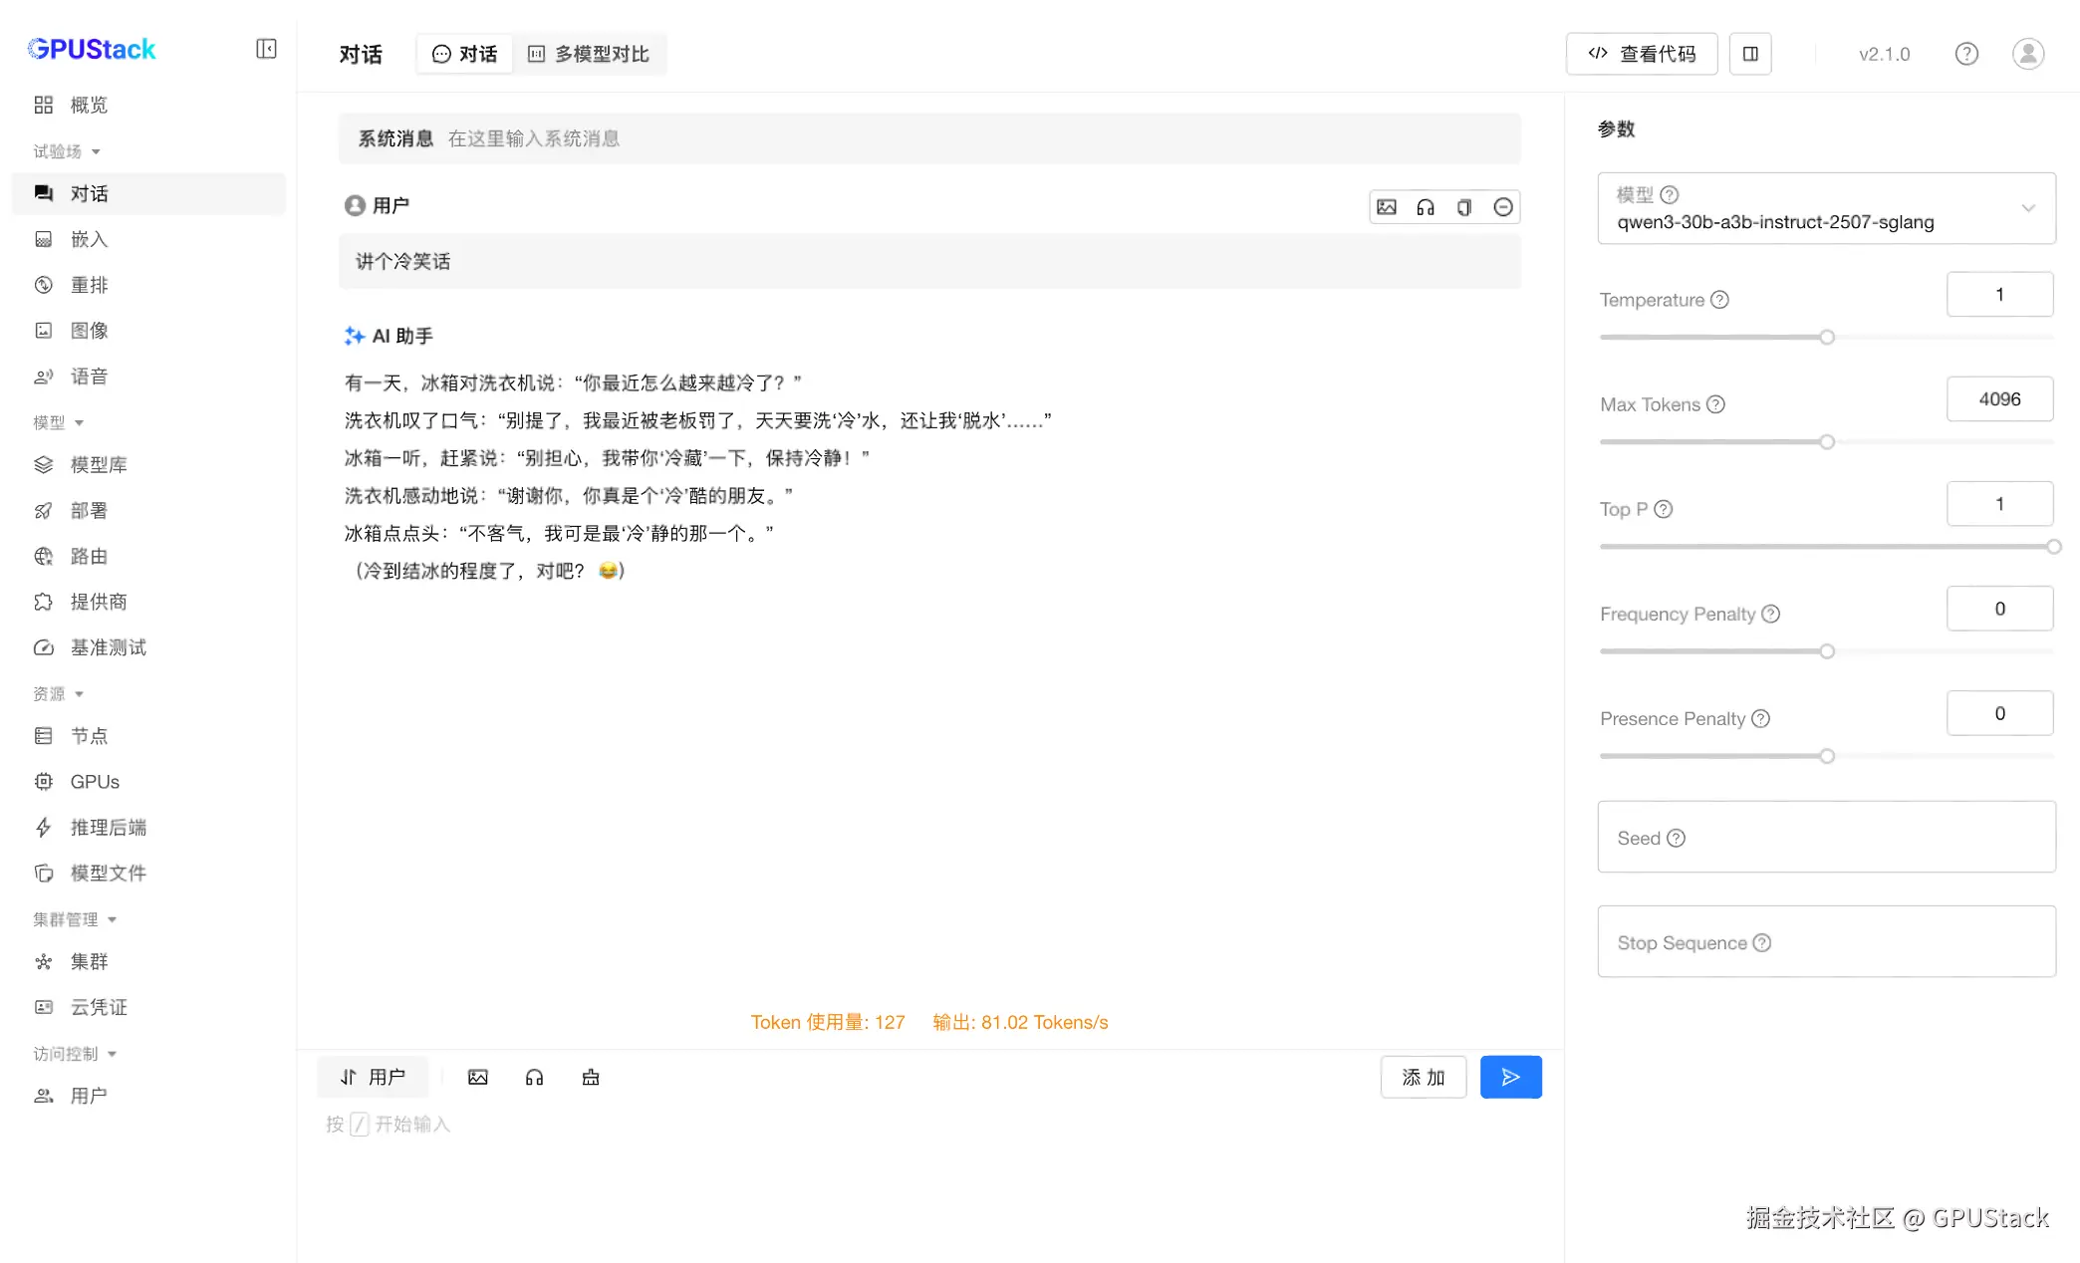Click the add image icon in user message
The width and height of the screenshot is (2080, 1263).
1387,207
